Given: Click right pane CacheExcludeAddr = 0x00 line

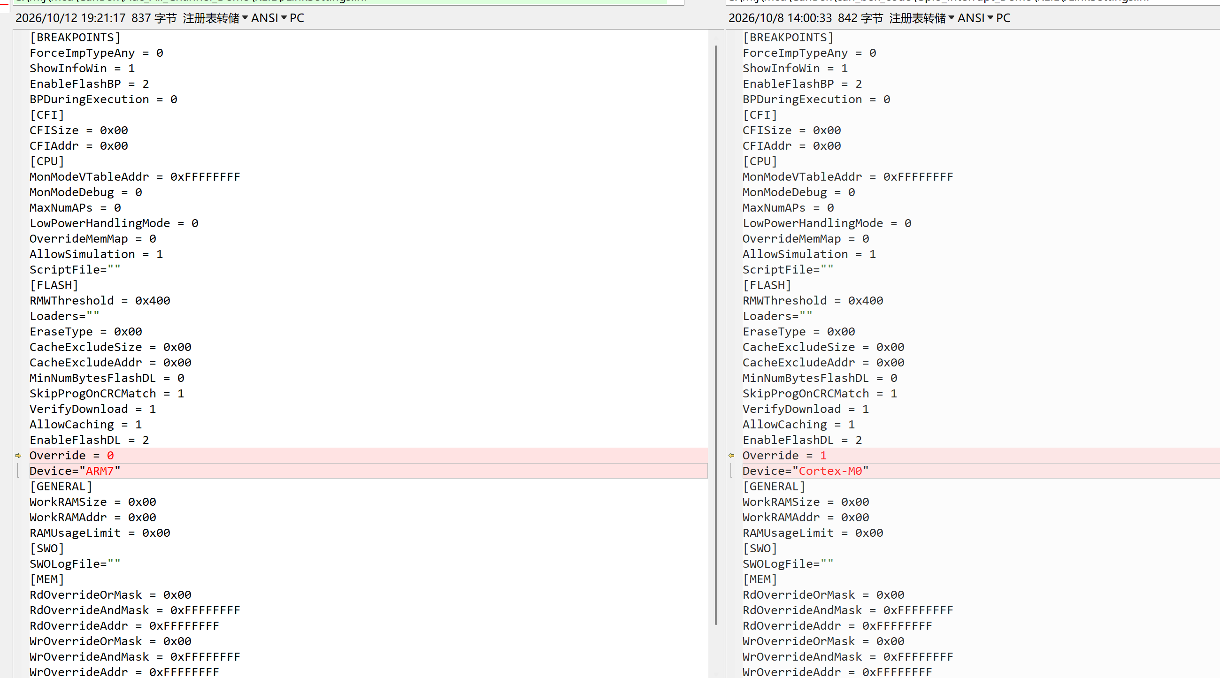Looking at the screenshot, I should (824, 363).
